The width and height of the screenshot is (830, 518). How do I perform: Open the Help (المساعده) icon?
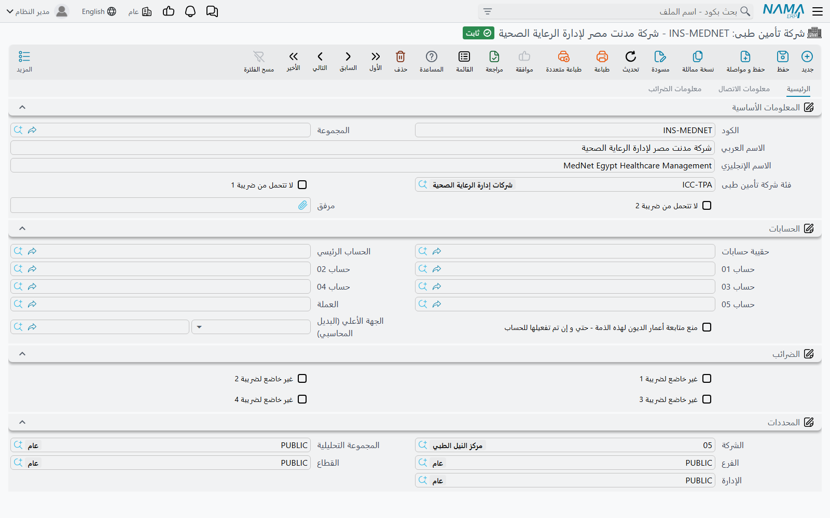[432, 56]
